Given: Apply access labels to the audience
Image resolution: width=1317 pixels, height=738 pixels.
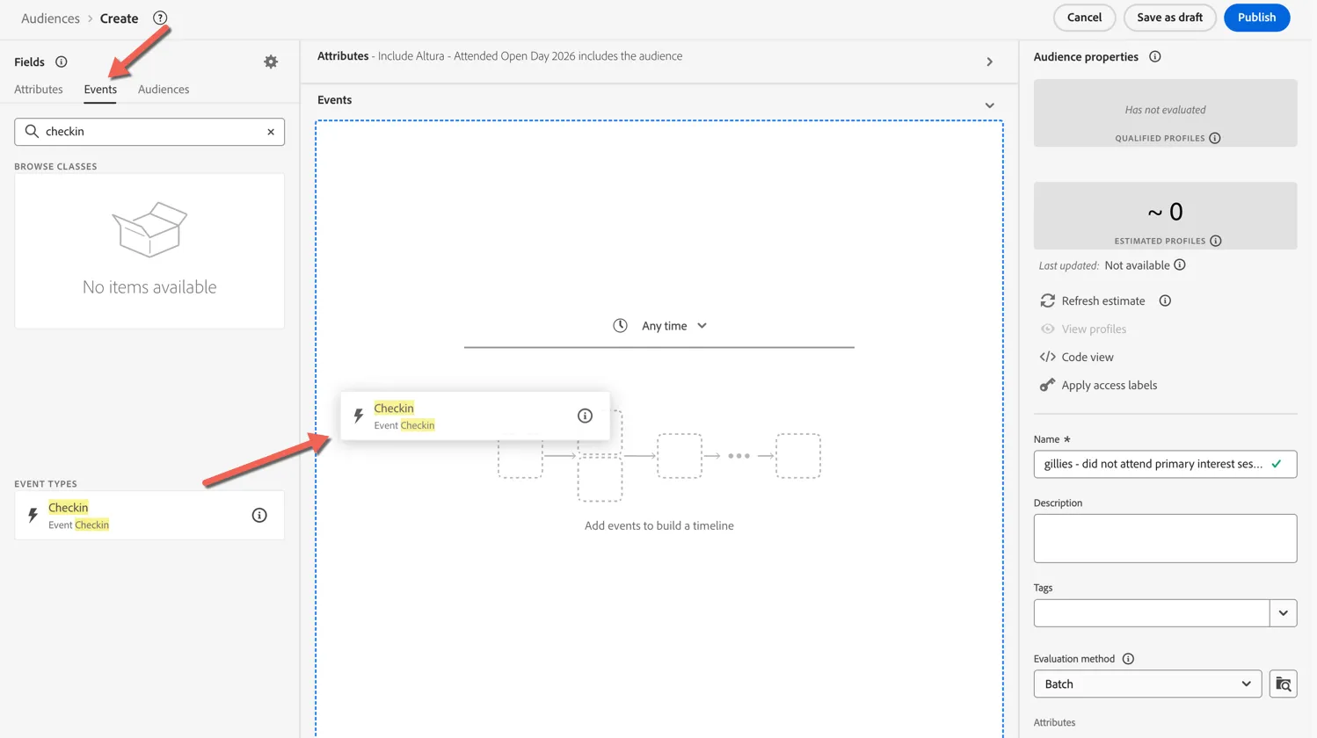Looking at the screenshot, I should click(1098, 385).
